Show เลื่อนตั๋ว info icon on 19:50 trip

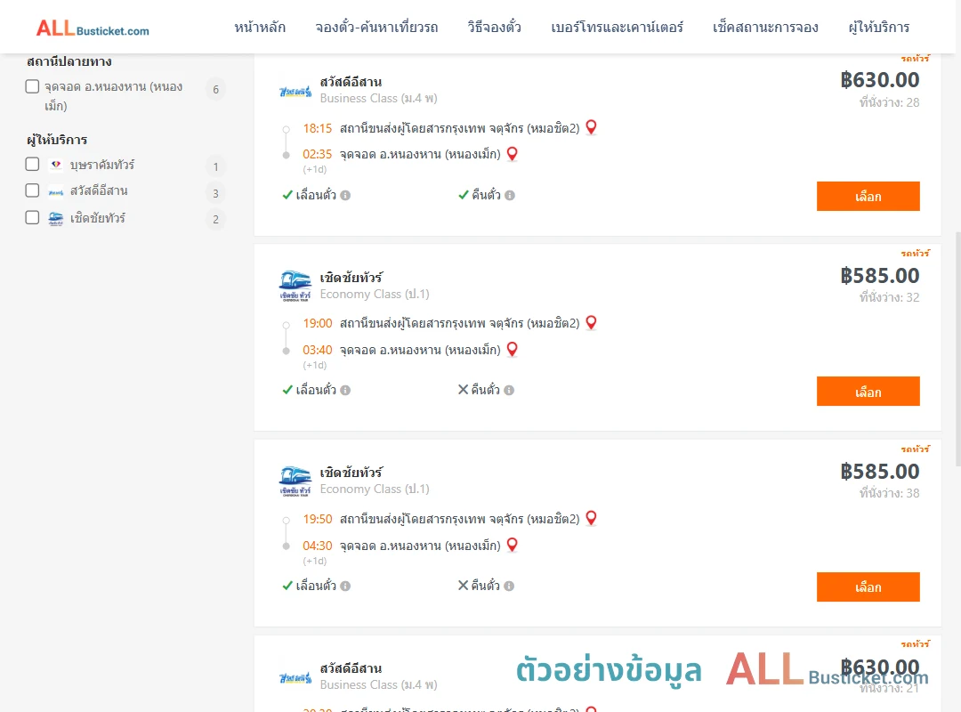[345, 587]
